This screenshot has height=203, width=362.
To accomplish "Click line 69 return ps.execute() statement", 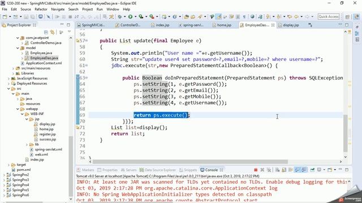I will [161, 115].
